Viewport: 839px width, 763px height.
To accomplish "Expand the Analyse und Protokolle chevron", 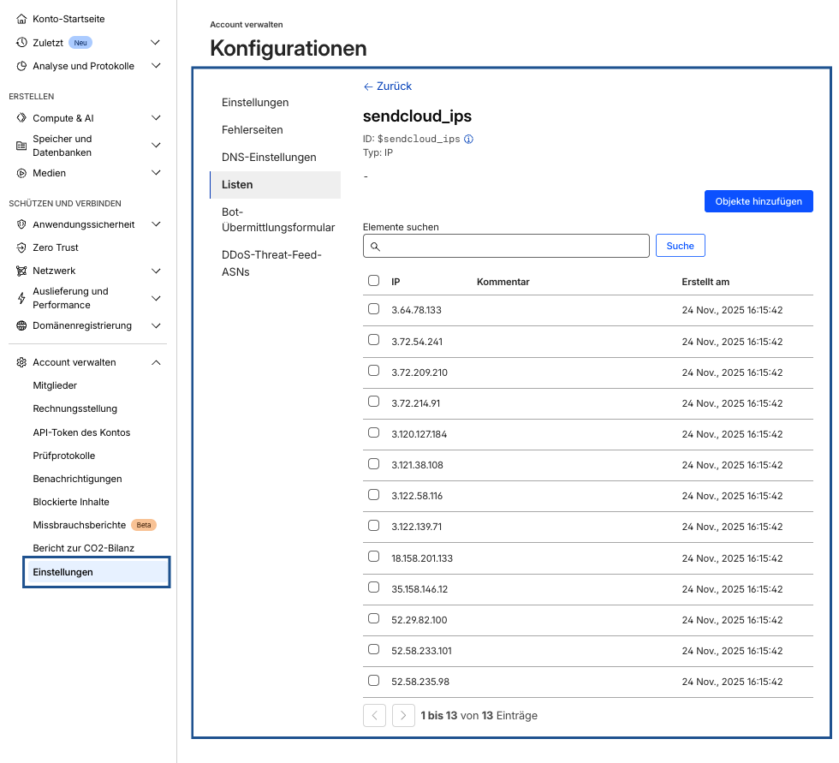I will coord(156,66).
